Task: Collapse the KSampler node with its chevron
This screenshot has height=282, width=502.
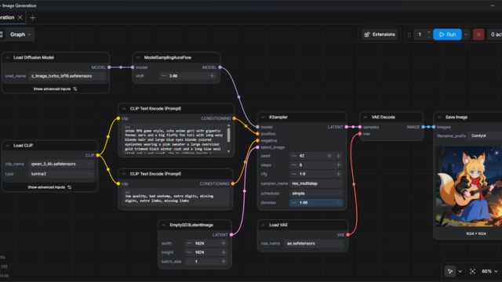Action: point(264,117)
